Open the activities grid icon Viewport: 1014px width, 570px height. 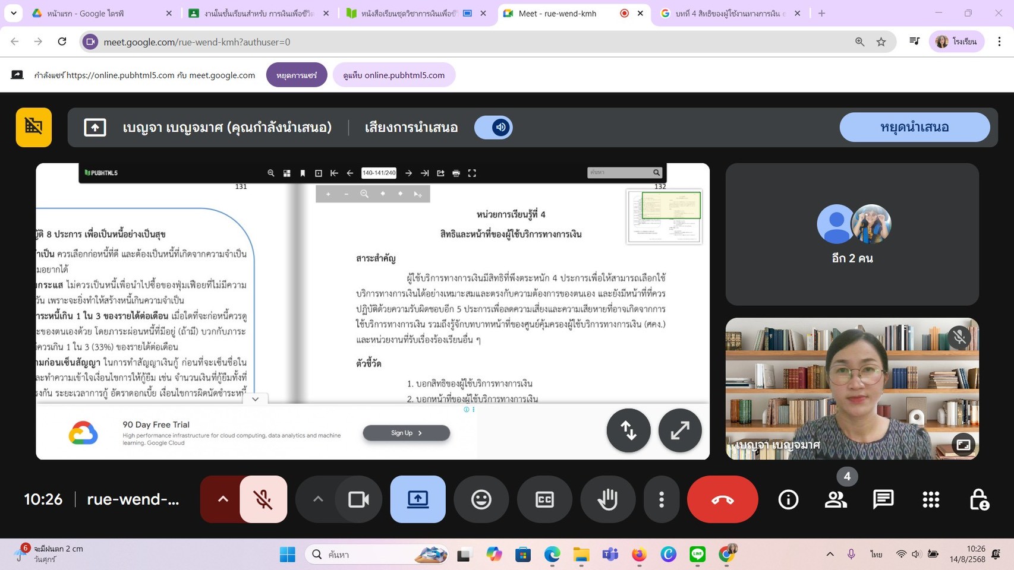click(x=931, y=499)
